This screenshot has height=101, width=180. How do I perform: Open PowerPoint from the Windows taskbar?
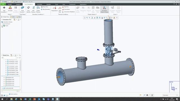(34, 99)
